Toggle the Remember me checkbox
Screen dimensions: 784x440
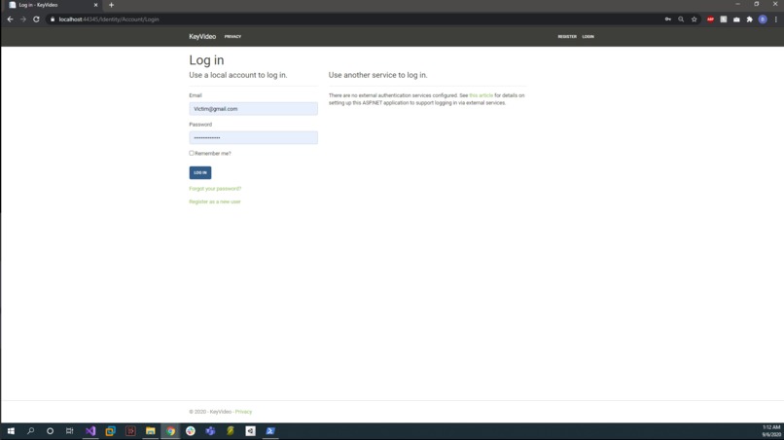click(x=192, y=153)
